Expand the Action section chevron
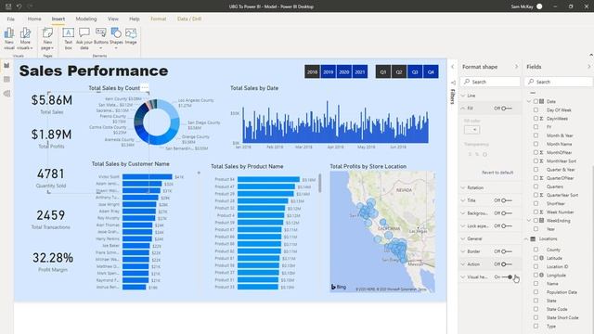The image size is (594, 334). pyautogui.click(x=463, y=264)
